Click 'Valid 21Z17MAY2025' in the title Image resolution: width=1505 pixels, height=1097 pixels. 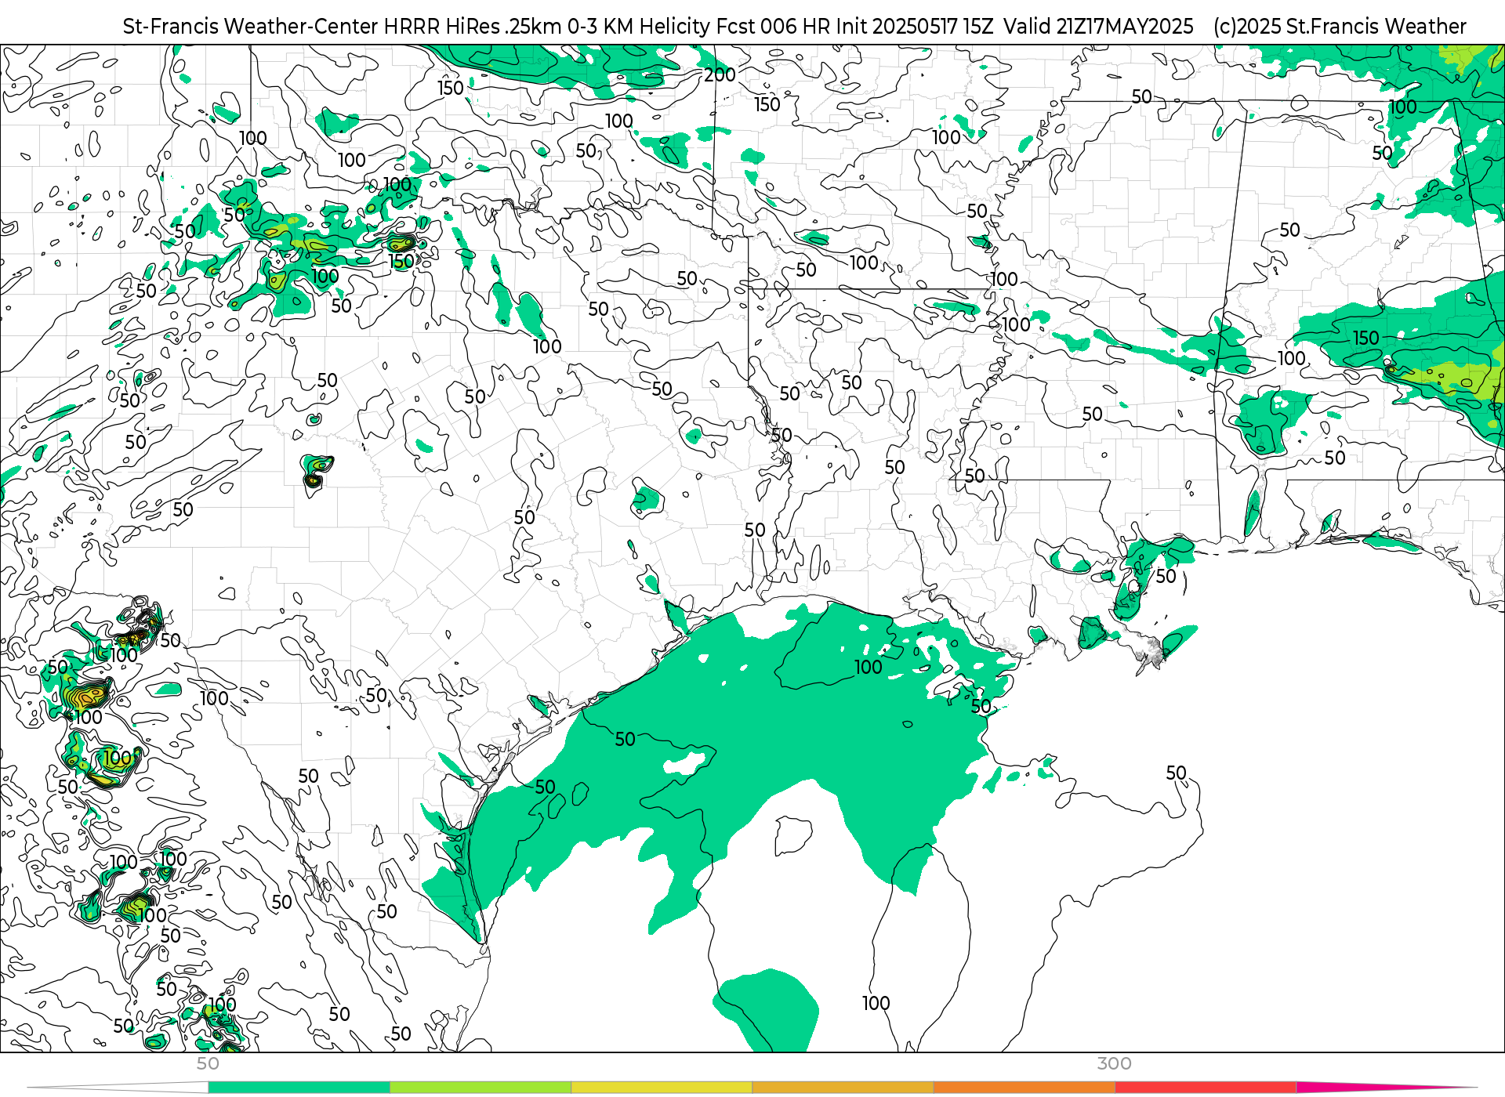tap(1098, 27)
